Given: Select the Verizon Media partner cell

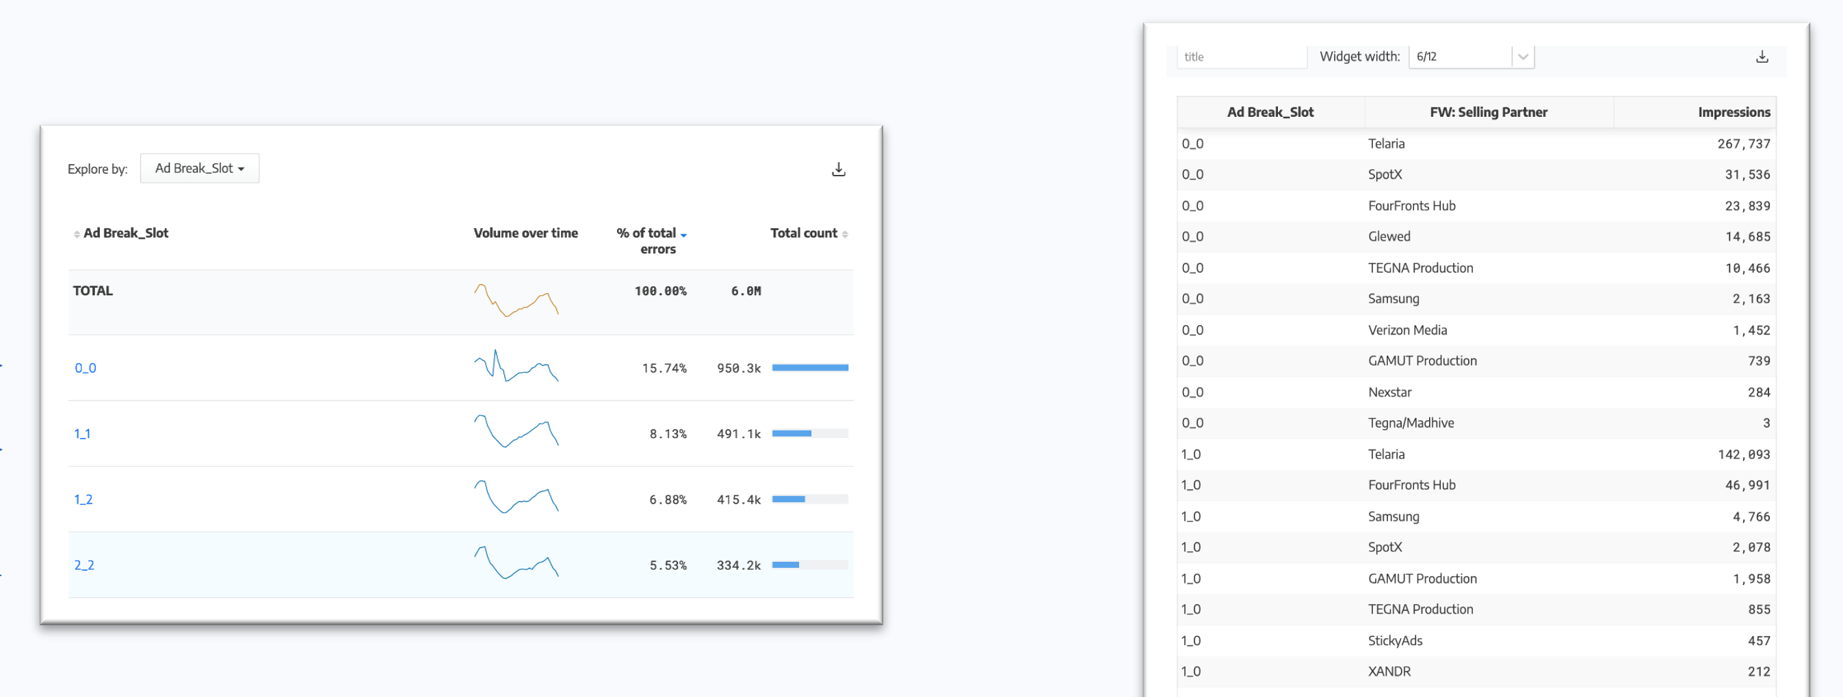Looking at the screenshot, I should (x=1407, y=330).
